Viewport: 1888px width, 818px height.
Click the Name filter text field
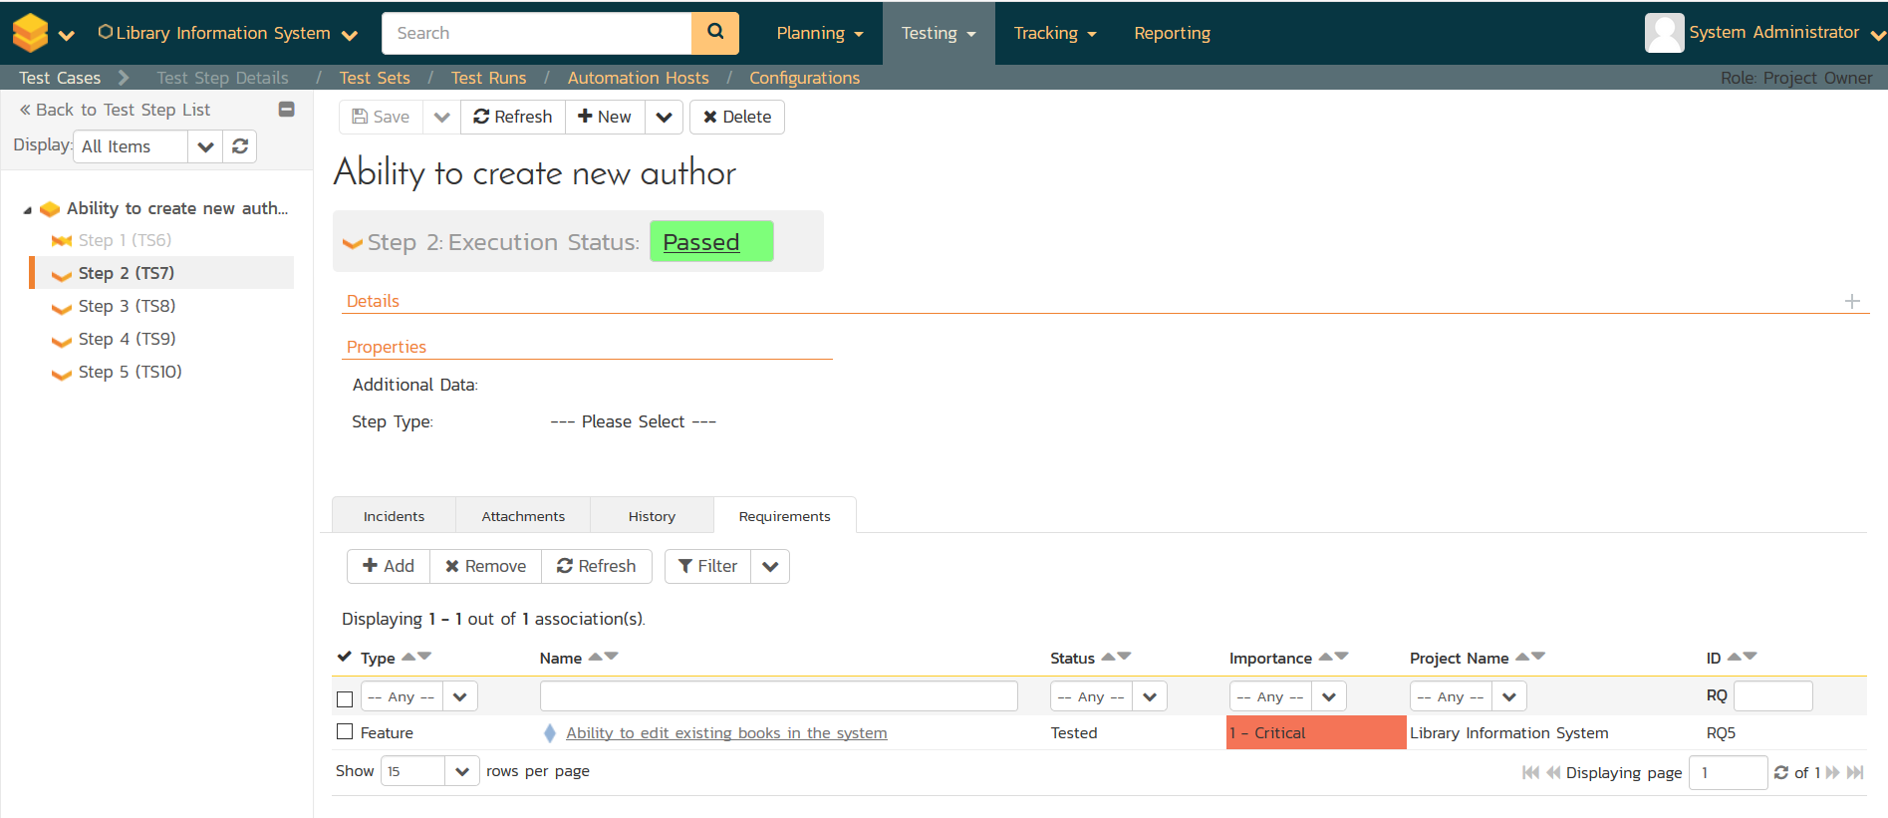click(778, 696)
